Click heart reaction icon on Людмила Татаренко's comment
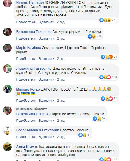 click(x=109, y=77)
